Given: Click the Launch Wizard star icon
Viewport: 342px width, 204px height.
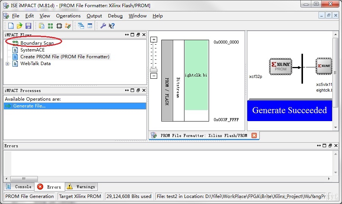Looking at the screenshot, I should point(68,26).
